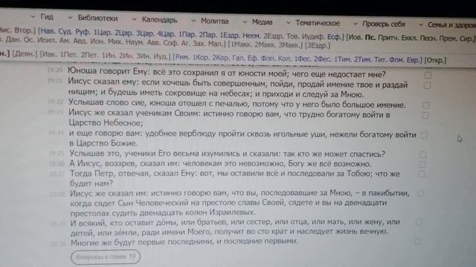The image size is (476, 267).
Task: Click verse number 19:21
Action: point(55,81)
